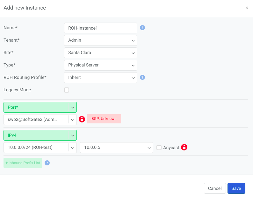Click the Save button
Viewport: 253px width, 201px height.
236,188
